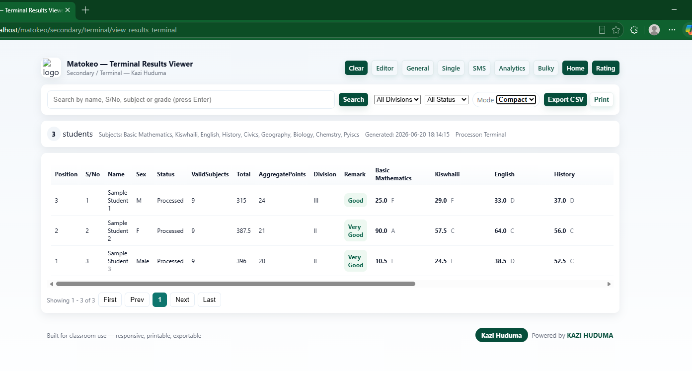Go to the Next page
This screenshot has width=692, height=371.
(182, 299)
